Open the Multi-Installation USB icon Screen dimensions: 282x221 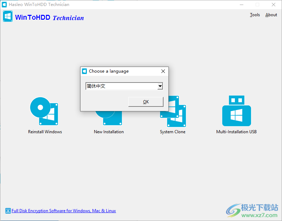pyautogui.click(x=237, y=111)
